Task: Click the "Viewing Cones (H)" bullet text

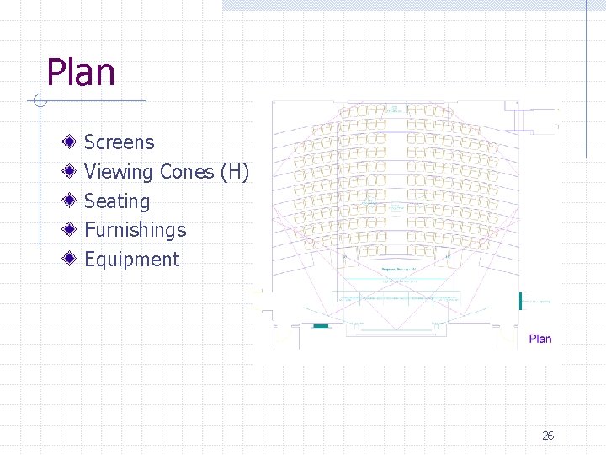Action: click(x=166, y=171)
